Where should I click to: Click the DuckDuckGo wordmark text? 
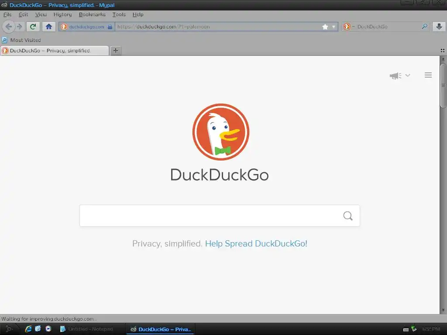pos(220,174)
